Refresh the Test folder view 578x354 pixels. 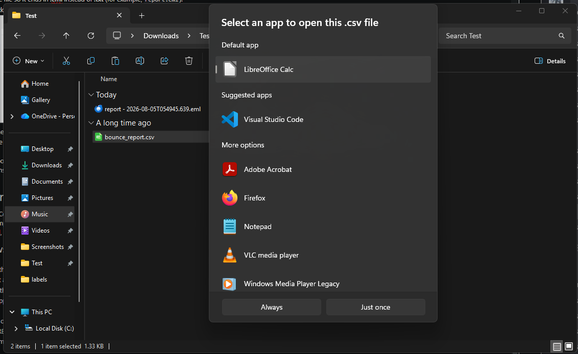91,36
